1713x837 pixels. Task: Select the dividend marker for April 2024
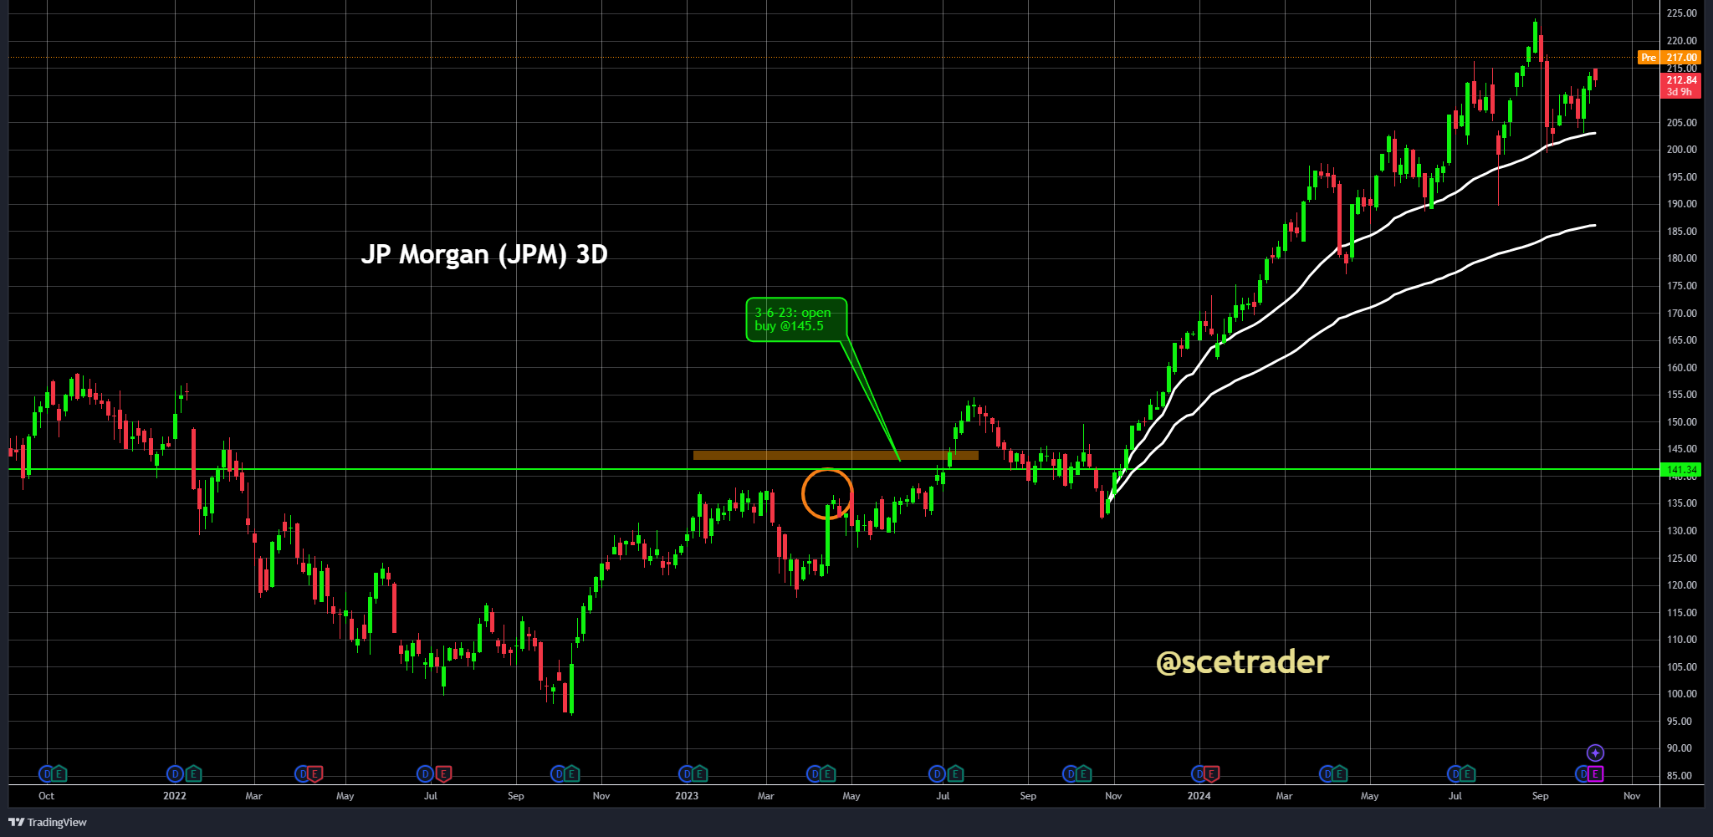1326,774
